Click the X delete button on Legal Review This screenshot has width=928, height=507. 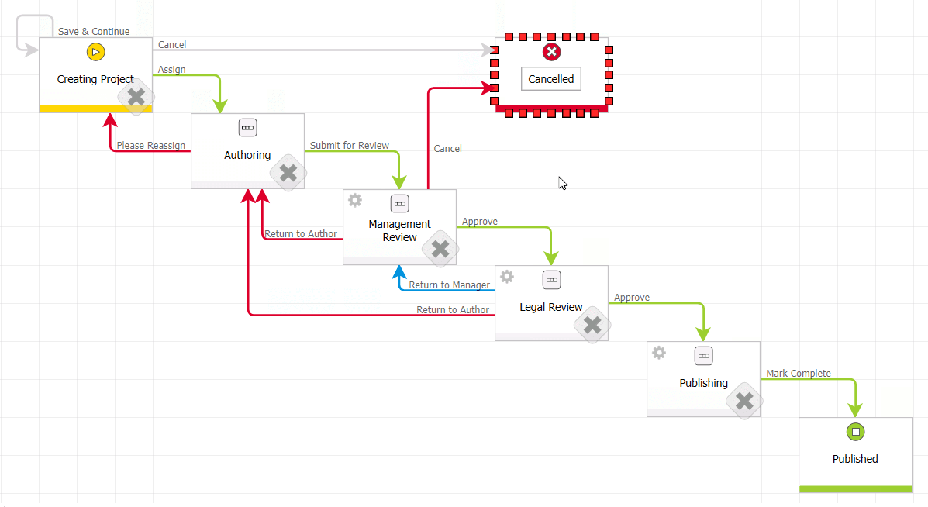(592, 325)
